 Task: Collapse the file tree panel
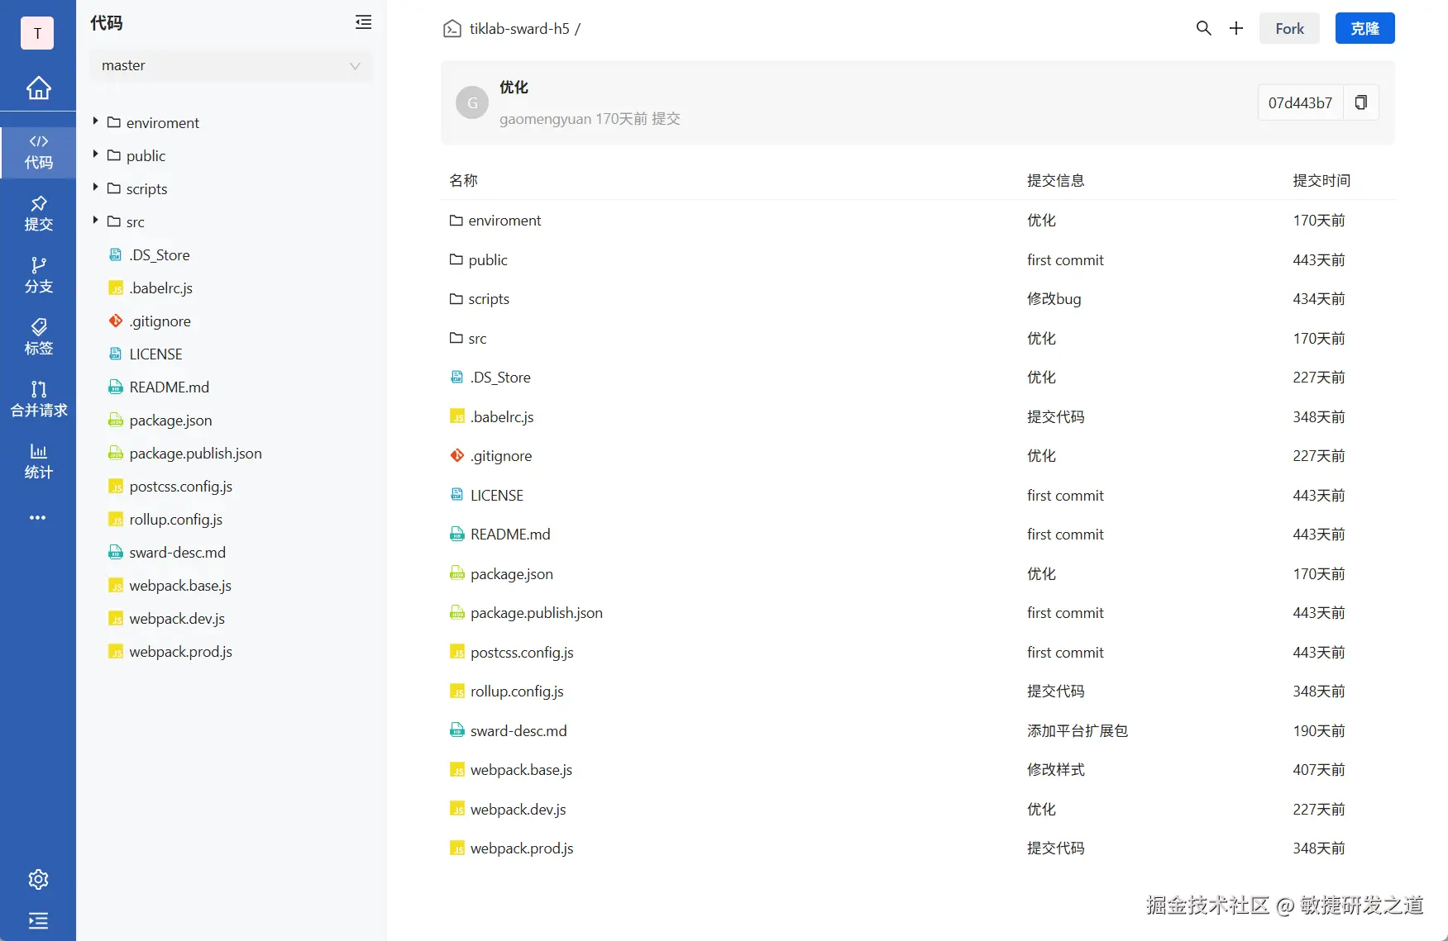(x=363, y=22)
